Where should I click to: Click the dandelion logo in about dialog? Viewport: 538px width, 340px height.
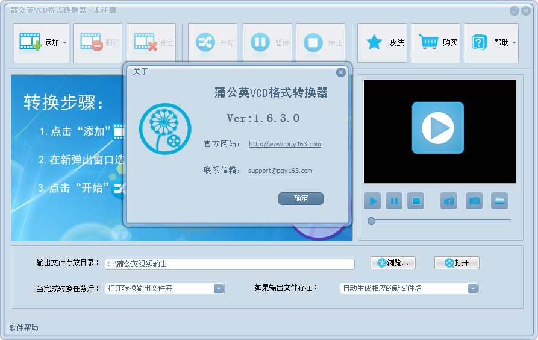tap(165, 129)
